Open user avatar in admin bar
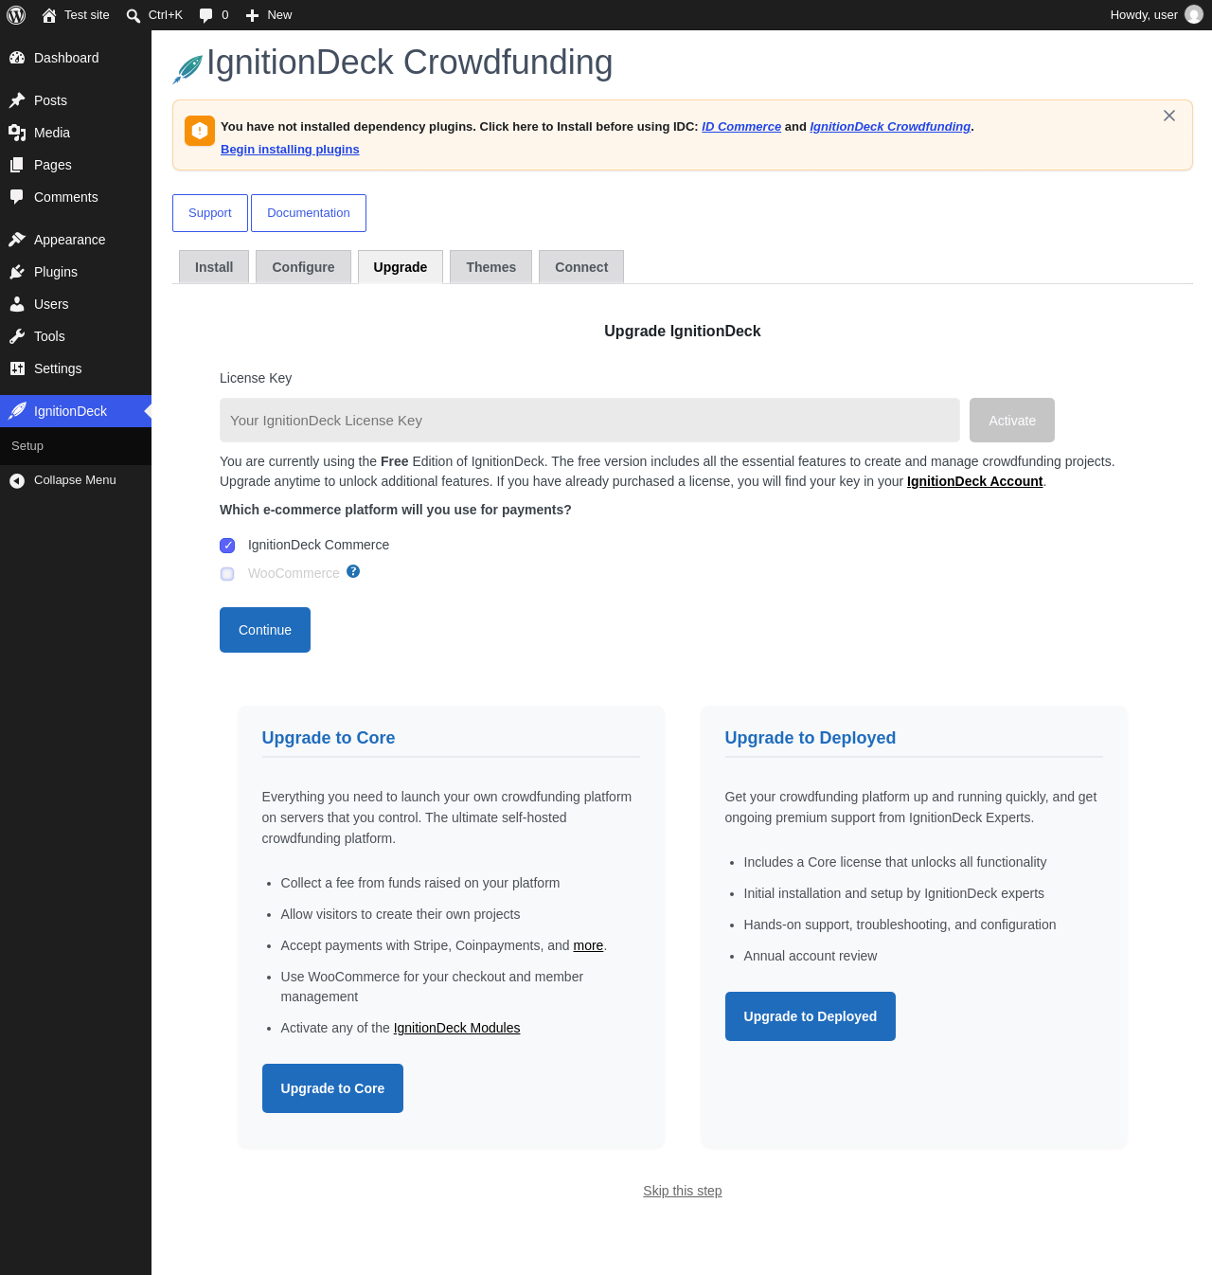Viewport: 1212px width, 1275px height. [1194, 15]
